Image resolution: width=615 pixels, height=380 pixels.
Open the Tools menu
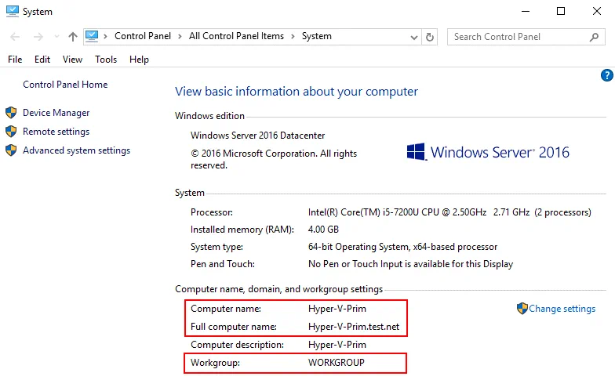[106, 60]
